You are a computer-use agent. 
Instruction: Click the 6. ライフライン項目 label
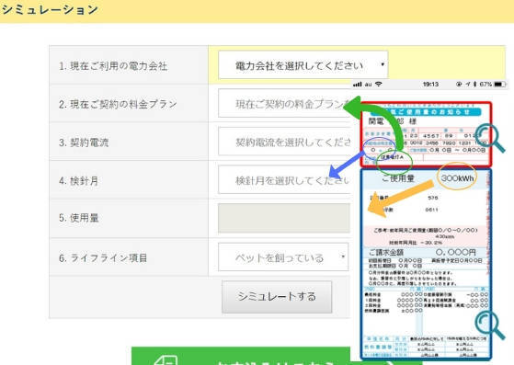[x=103, y=258]
